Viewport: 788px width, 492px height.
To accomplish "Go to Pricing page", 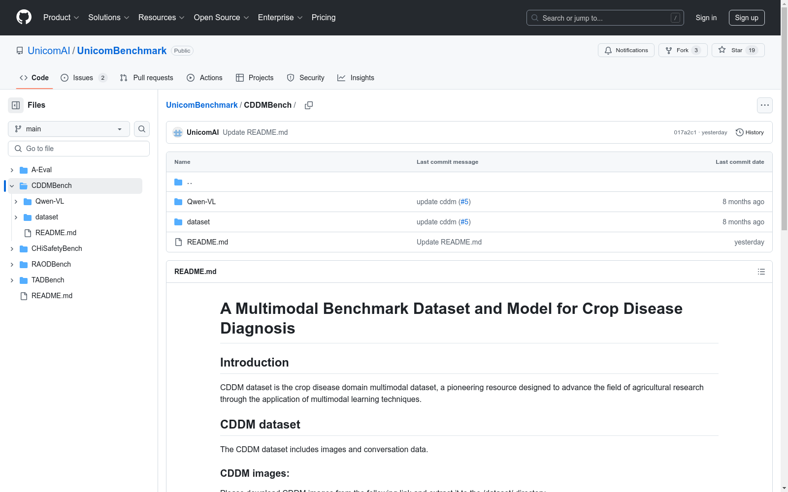I will 324,17.
